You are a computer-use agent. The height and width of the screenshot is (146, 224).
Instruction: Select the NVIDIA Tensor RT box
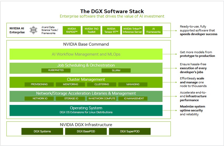(x=111, y=30)
